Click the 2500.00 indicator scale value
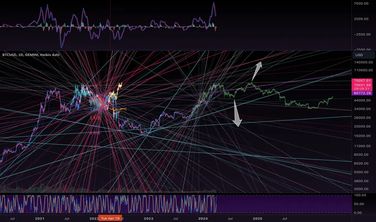This screenshot has height=222, width=376. pyautogui.click(x=361, y=19)
